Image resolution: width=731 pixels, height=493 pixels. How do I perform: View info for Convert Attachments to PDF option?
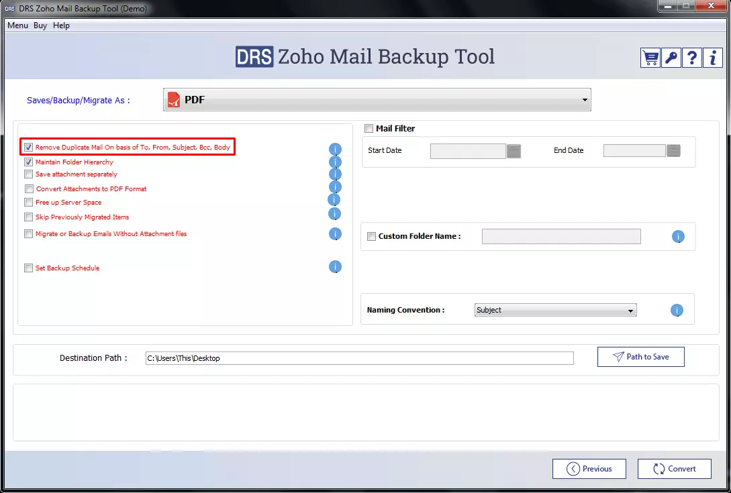(x=335, y=187)
